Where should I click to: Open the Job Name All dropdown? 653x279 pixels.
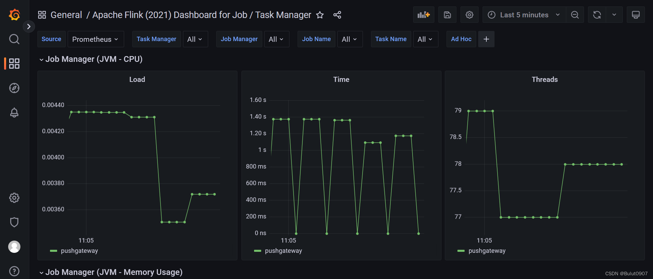350,39
